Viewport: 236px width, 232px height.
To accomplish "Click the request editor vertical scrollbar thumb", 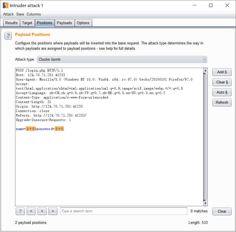I will click(205, 137).
